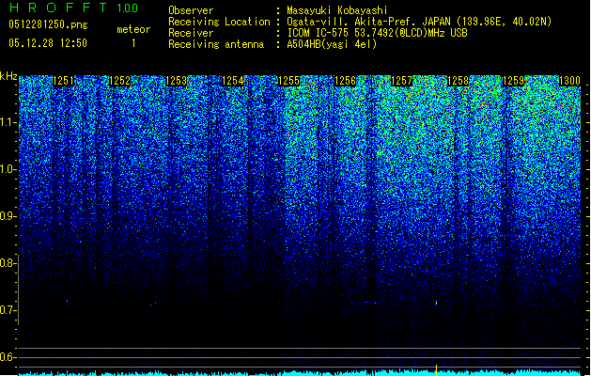
Task: Click the 1.0 frequency axis label
Action: pos(8,169)
